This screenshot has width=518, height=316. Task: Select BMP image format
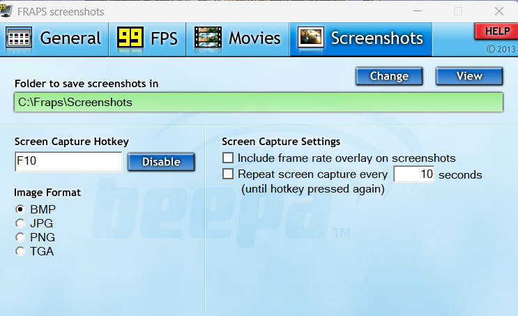click(x=20, y=209)
